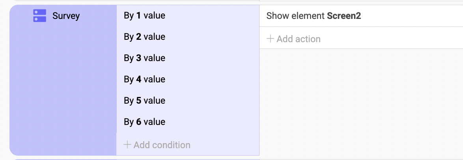
Task: Click the Survey element icon
Action: point(39,16)
